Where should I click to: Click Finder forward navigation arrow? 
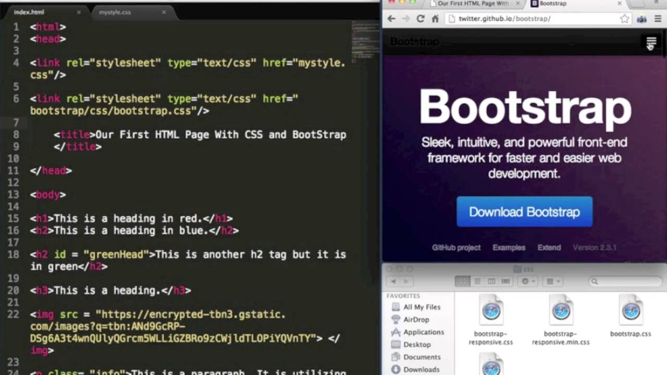click(x=407, y=281)
